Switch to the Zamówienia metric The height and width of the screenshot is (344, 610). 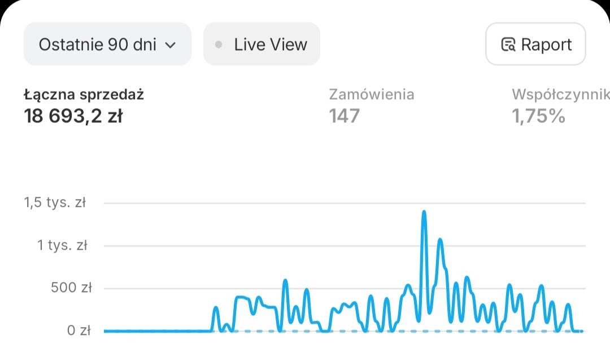371,95
